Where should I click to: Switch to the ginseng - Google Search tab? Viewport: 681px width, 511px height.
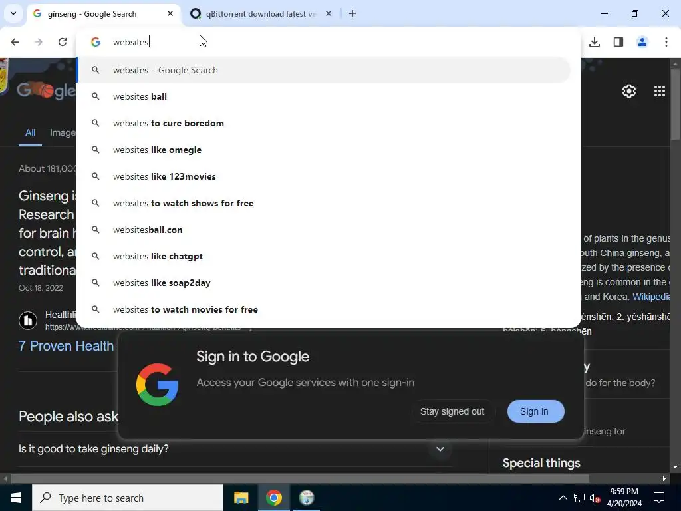point(103,14)
